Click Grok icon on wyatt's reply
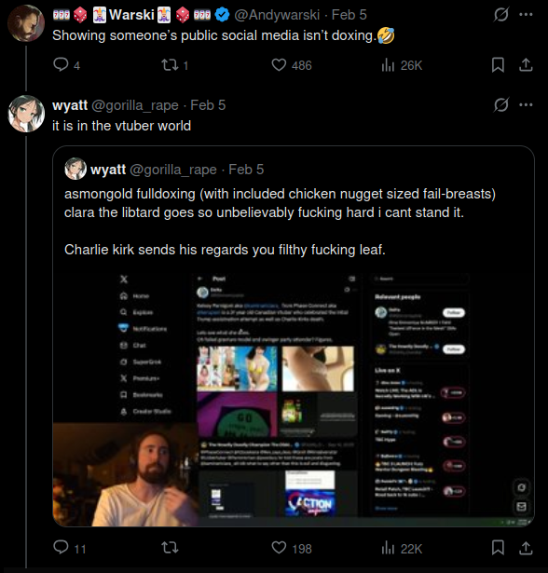Viewport: 548px width, 573px height. 500,105
